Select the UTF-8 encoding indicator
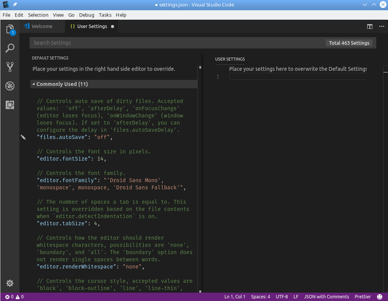The image size is (388, 301). pyautogui.click(x=282, y=297)
